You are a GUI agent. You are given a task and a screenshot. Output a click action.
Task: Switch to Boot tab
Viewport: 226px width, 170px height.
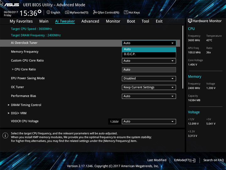pos(131,21)
